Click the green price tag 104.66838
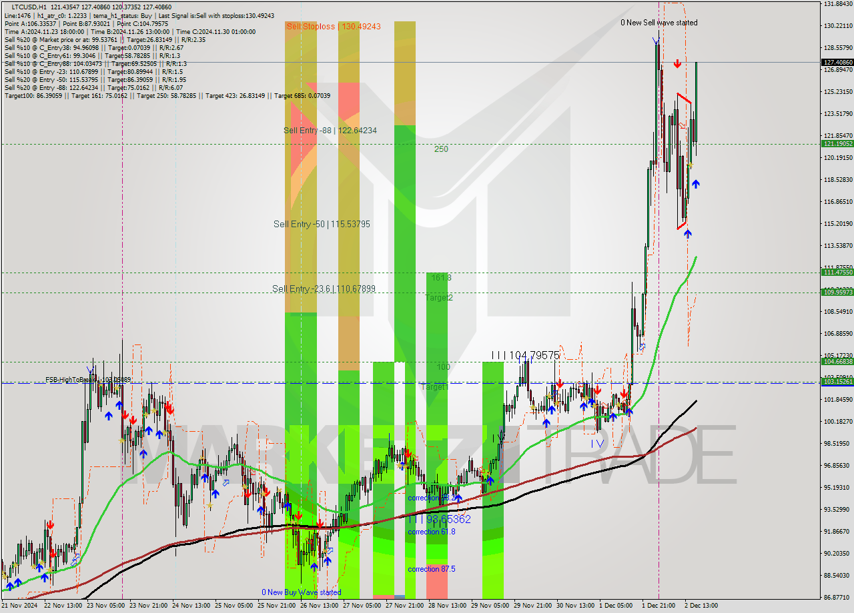Screen dimensions: 854x613 click(x=837, y=362)
